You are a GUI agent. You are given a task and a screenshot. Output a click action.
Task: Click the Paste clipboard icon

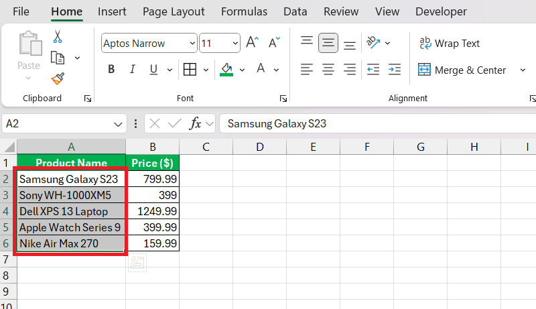(30, 43)
